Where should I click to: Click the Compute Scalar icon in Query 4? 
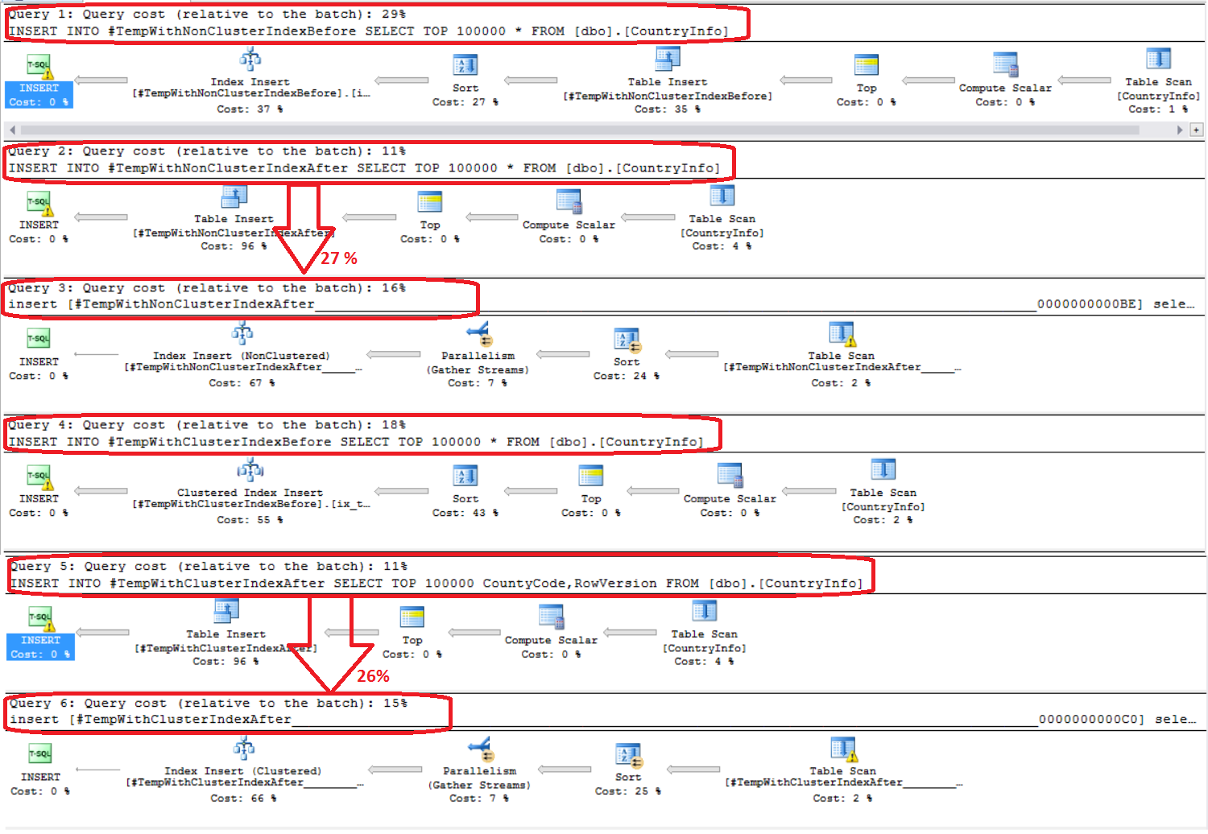[730, 476]
